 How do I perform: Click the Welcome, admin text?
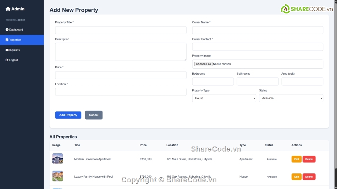[x=15, y=20]
